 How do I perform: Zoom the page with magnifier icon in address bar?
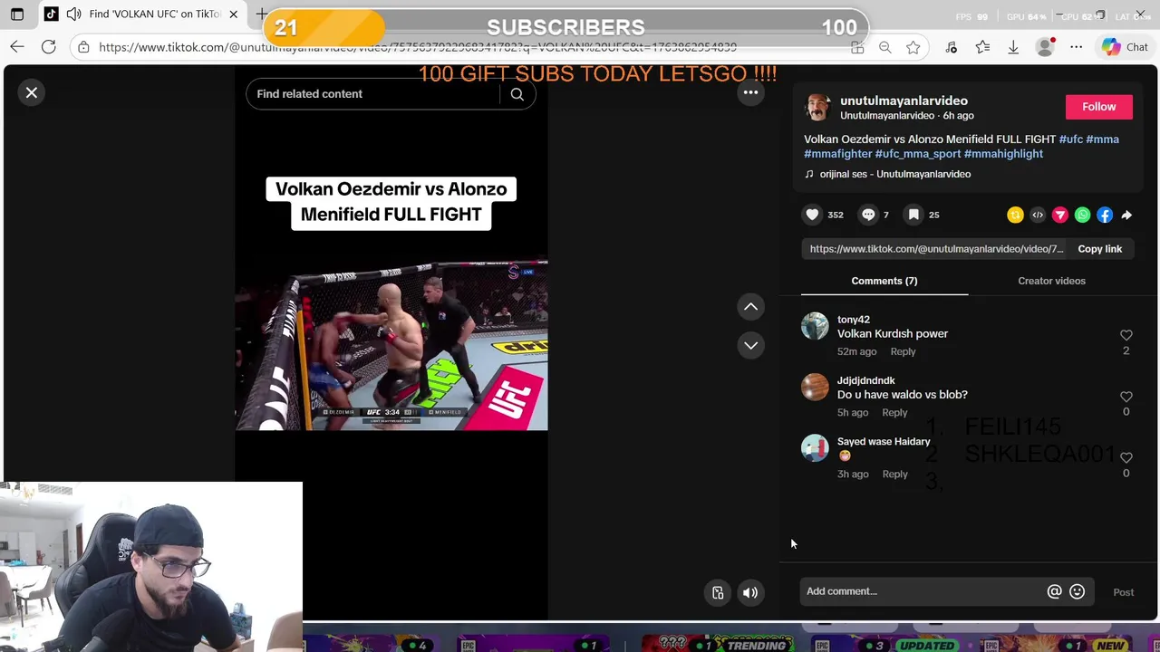point(884,47)
